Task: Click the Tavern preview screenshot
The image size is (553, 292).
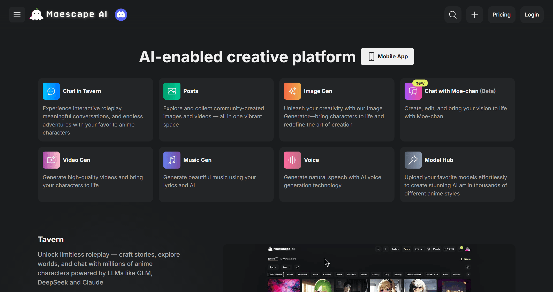Action: coord(369,269)
